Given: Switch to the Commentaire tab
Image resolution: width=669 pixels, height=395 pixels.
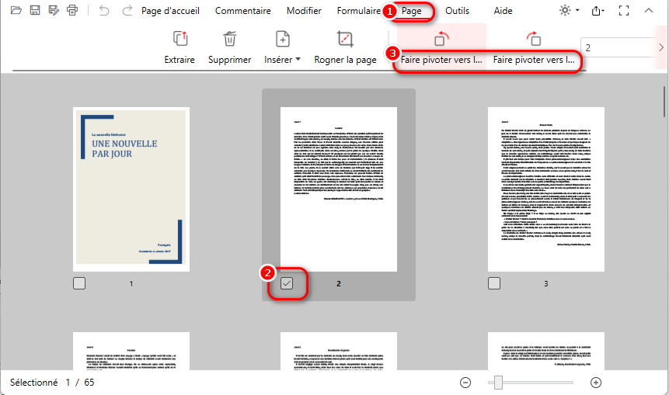Looking at the screenshot, I should 242,11.
